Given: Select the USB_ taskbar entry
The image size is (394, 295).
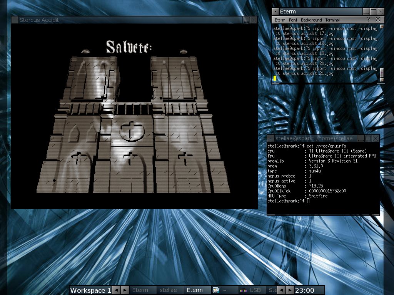Looking at the screenshot, I should coord(252,290).
